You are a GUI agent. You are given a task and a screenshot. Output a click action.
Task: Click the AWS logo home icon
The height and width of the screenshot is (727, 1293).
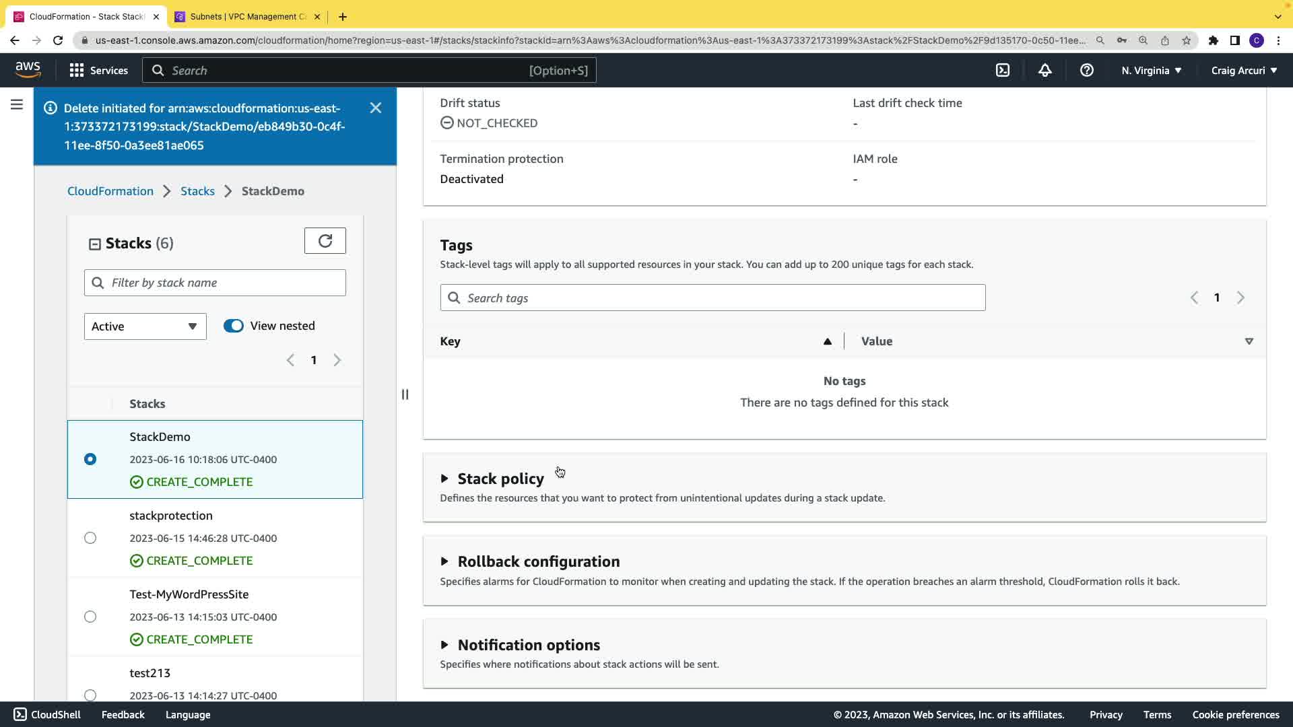(x=28, y=69)
